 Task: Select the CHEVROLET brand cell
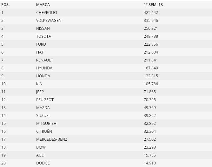(x=47, y=13)
